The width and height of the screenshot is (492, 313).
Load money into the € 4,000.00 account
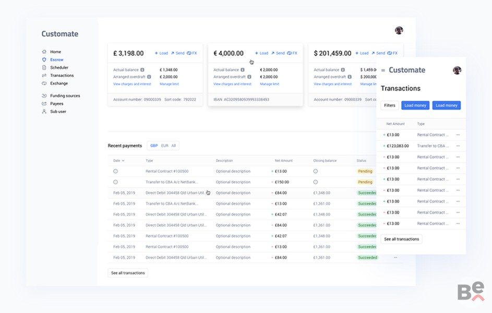pos(261,53)
